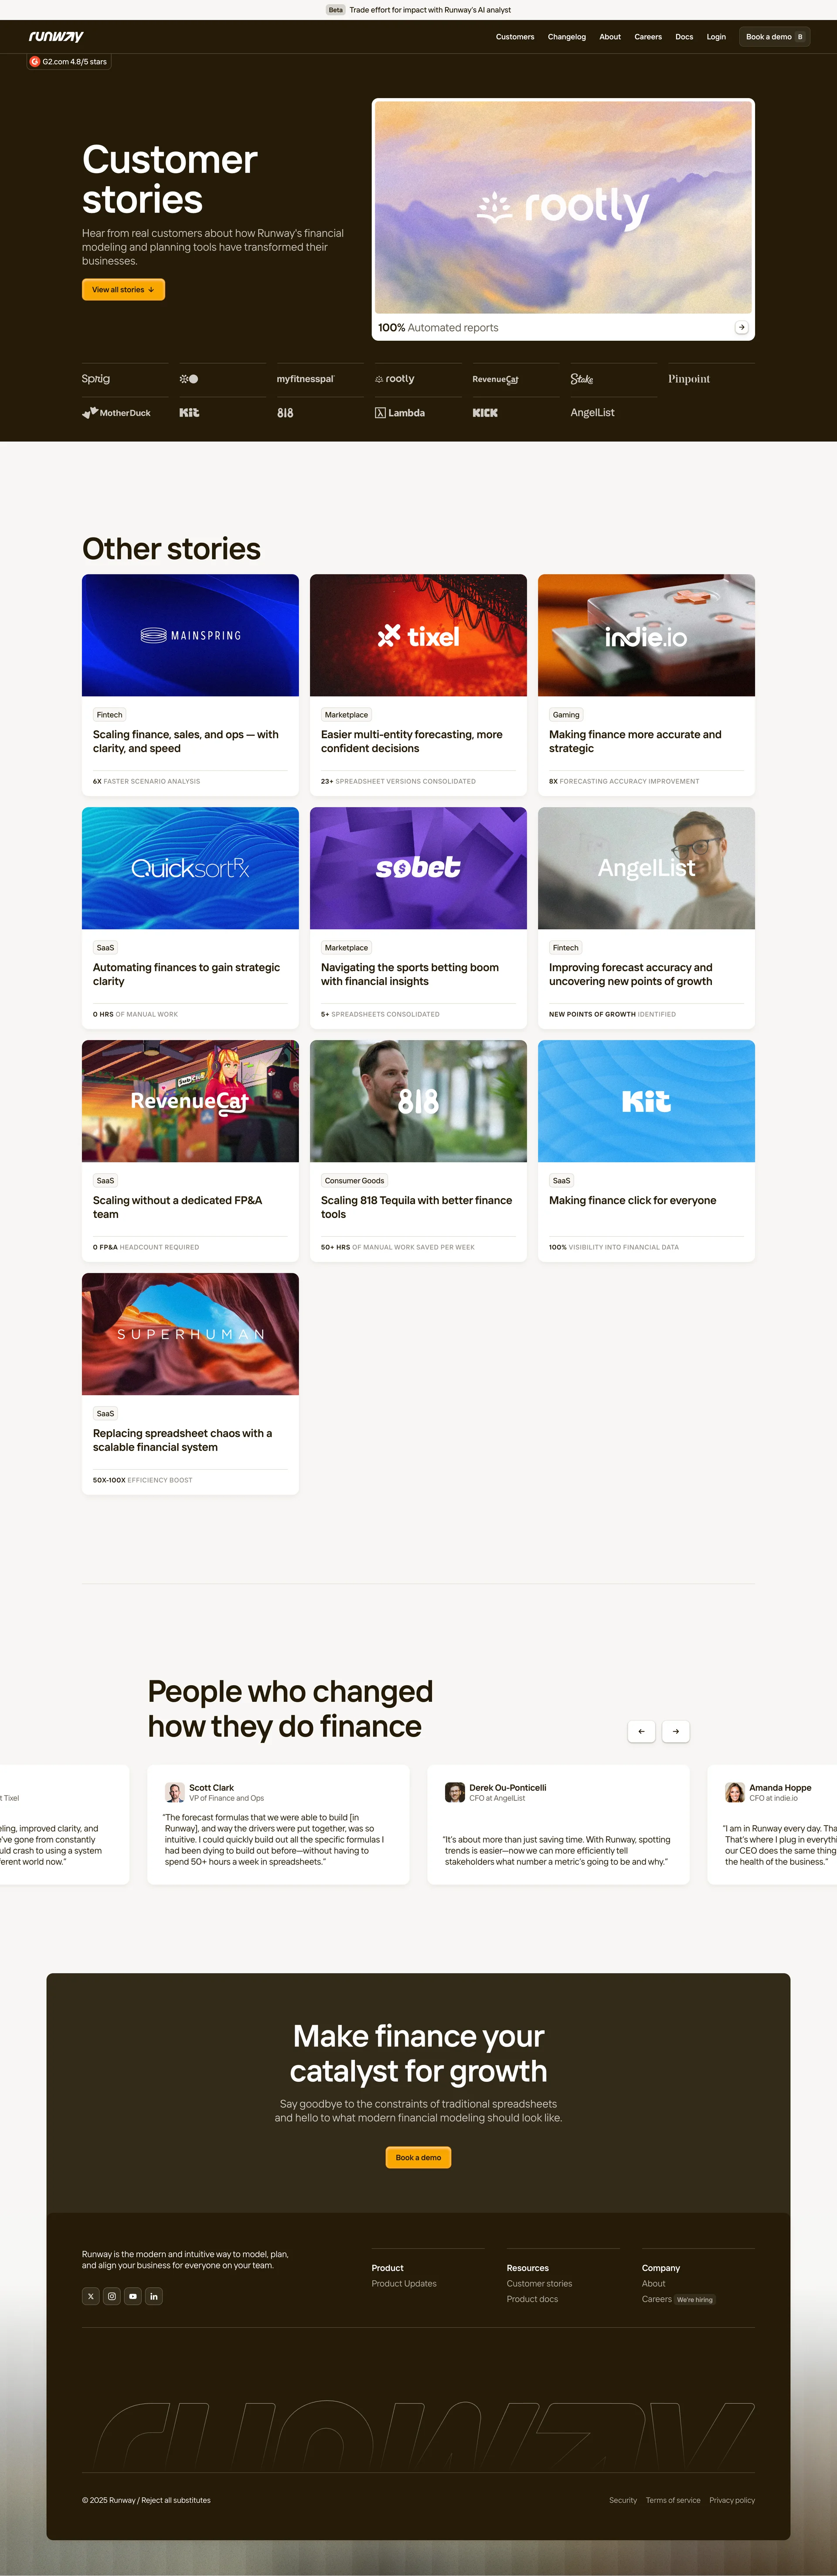Open the Privacy policy footer link
This screenshot has width=837, height=2576.
tap(732, 2500)
